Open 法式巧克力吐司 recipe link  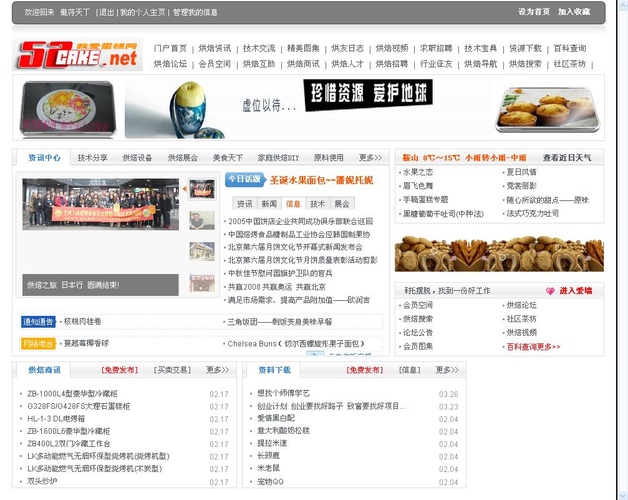(533, 213)
